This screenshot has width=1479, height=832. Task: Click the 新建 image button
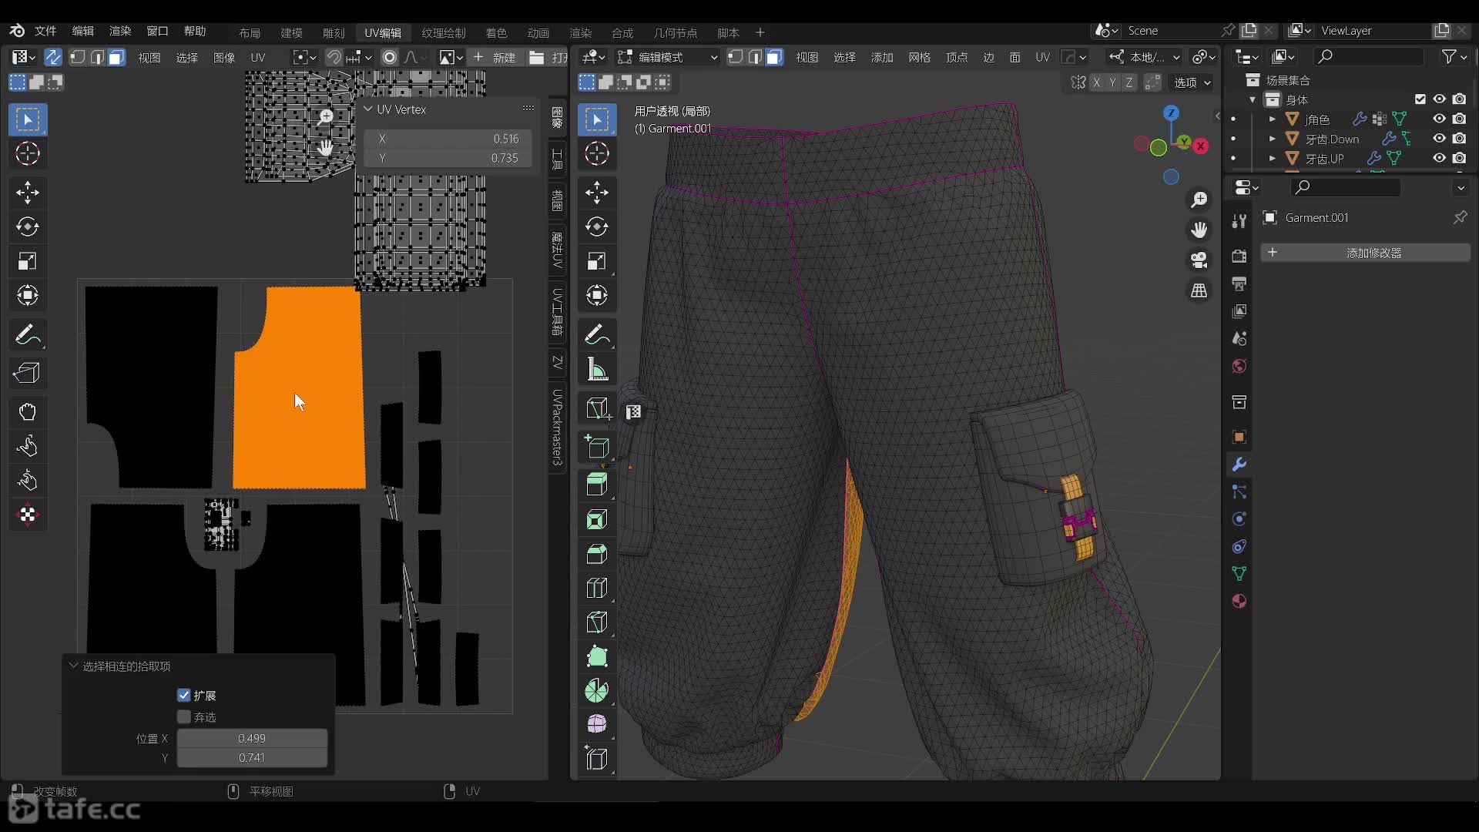(x=495, y=57)
